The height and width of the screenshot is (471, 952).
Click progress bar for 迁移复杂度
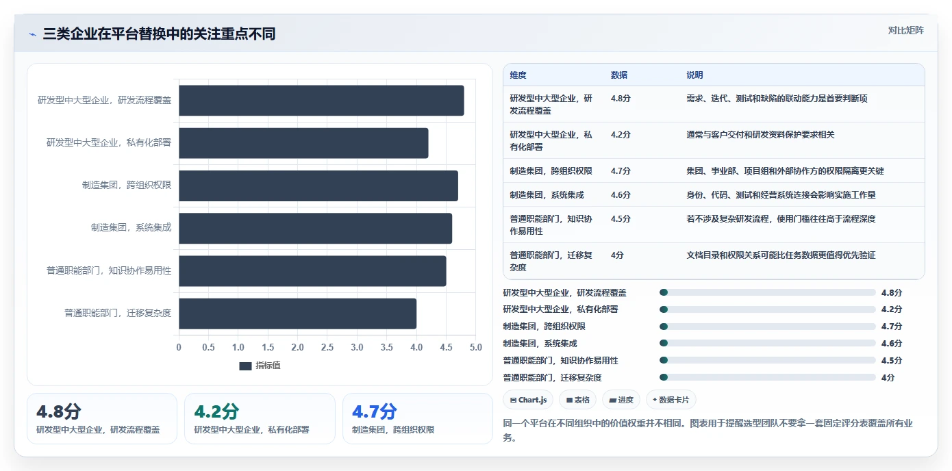point(768,378)
